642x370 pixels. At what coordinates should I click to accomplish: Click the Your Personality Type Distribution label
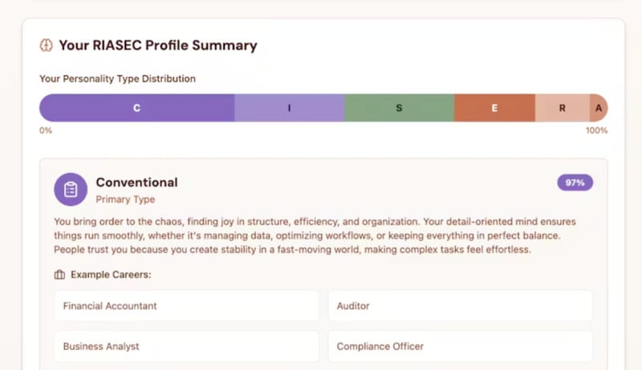(117, 79)
